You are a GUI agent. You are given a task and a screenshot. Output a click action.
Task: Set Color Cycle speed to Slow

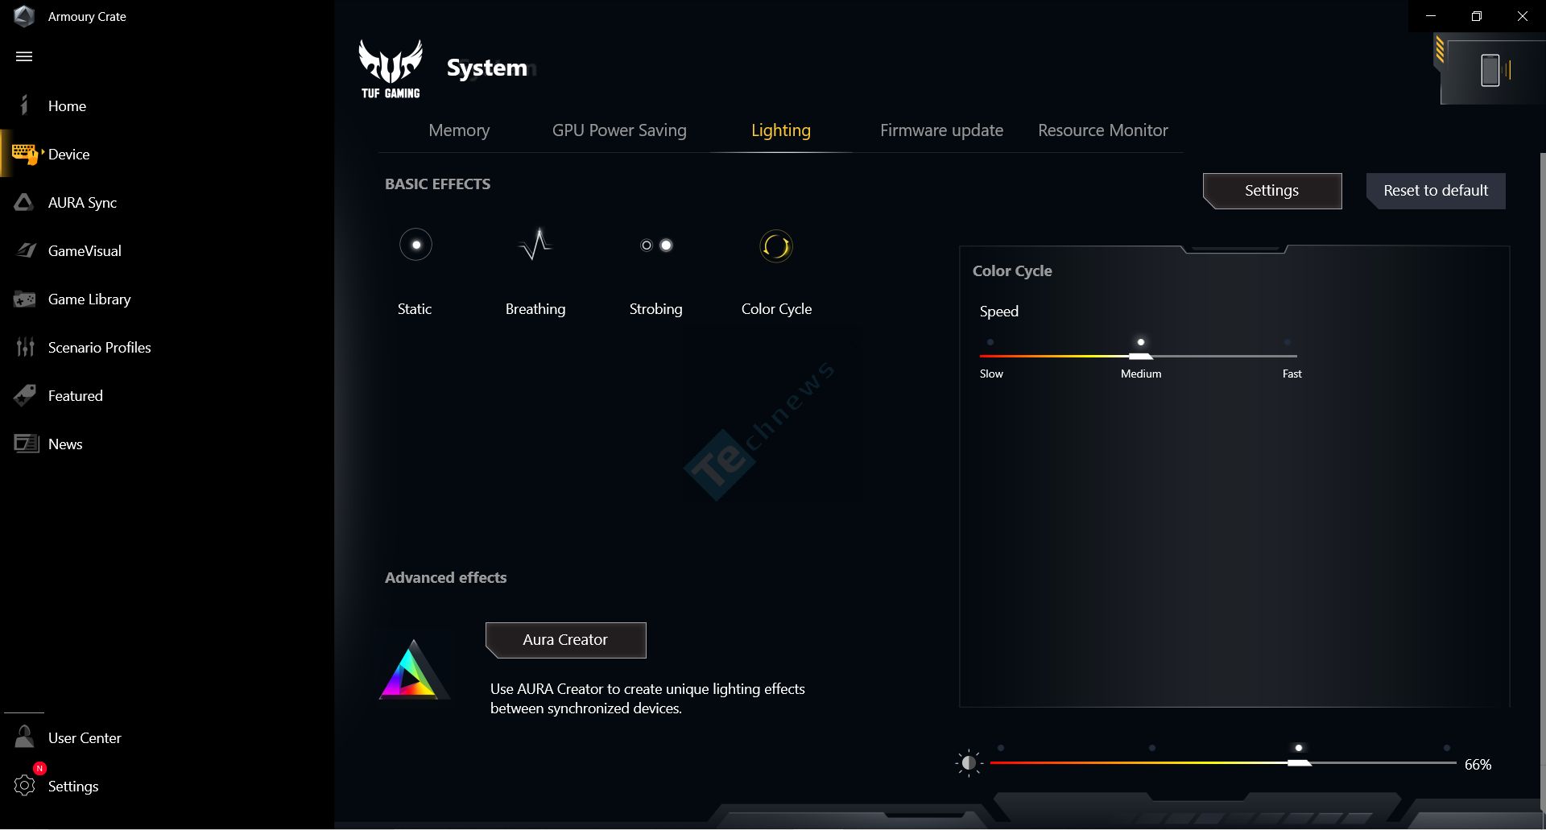990,342
